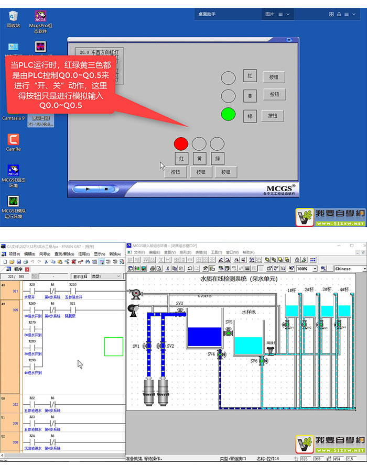
Task: Click 按钮 beneath the horizontal-row 黄 label
Action: click(201, 172)
